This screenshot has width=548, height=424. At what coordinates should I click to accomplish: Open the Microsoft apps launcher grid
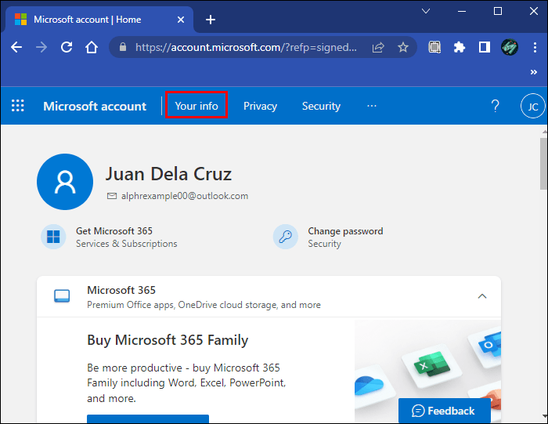(17, 106)
